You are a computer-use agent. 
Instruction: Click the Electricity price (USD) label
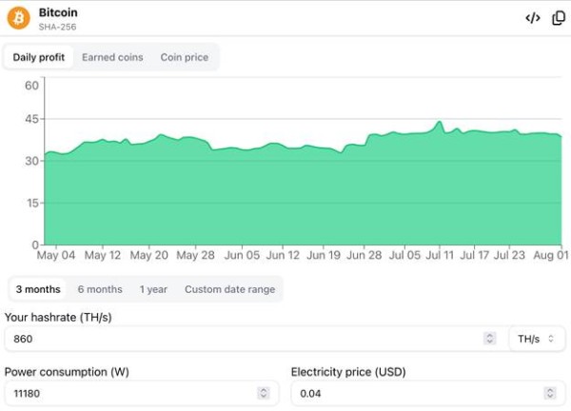348,372
